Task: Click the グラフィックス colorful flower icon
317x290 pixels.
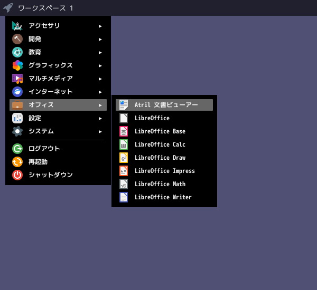Action: [17, 65]
